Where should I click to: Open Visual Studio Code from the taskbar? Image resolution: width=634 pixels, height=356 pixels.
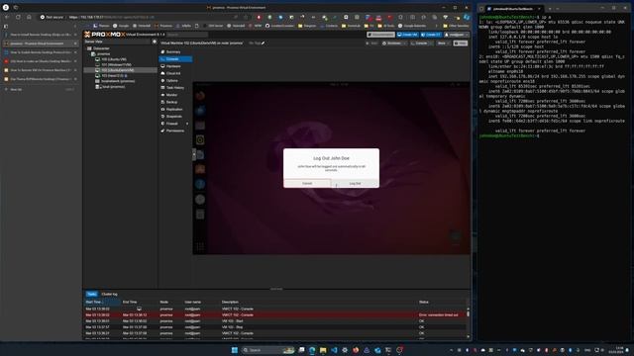[x=334, y=350]
